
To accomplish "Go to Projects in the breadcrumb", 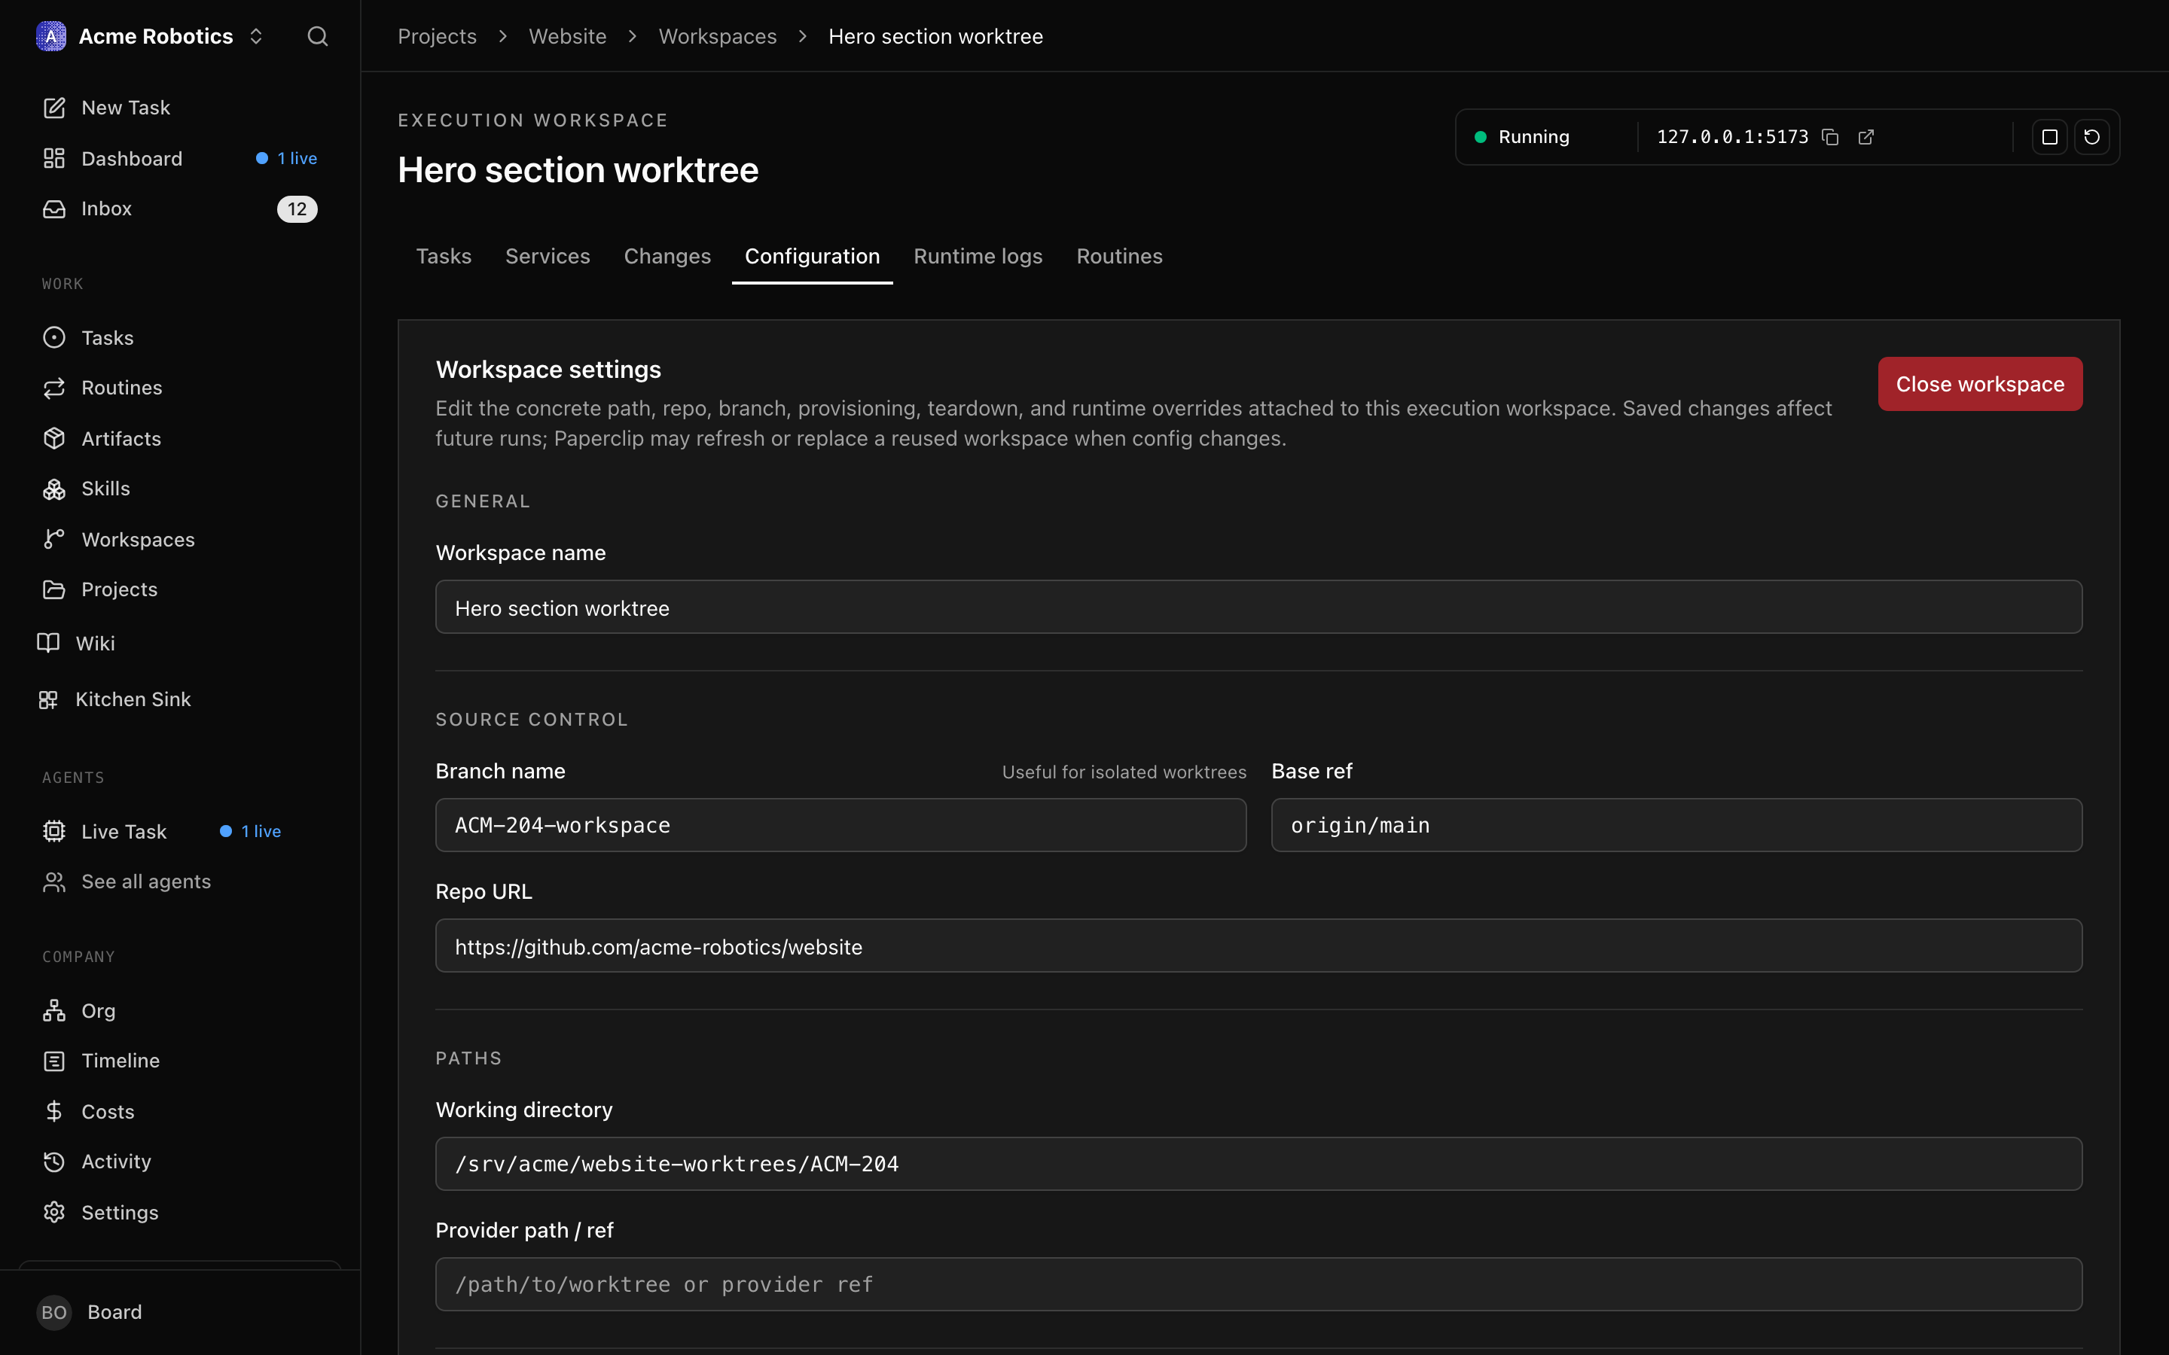I will (438, 36).
